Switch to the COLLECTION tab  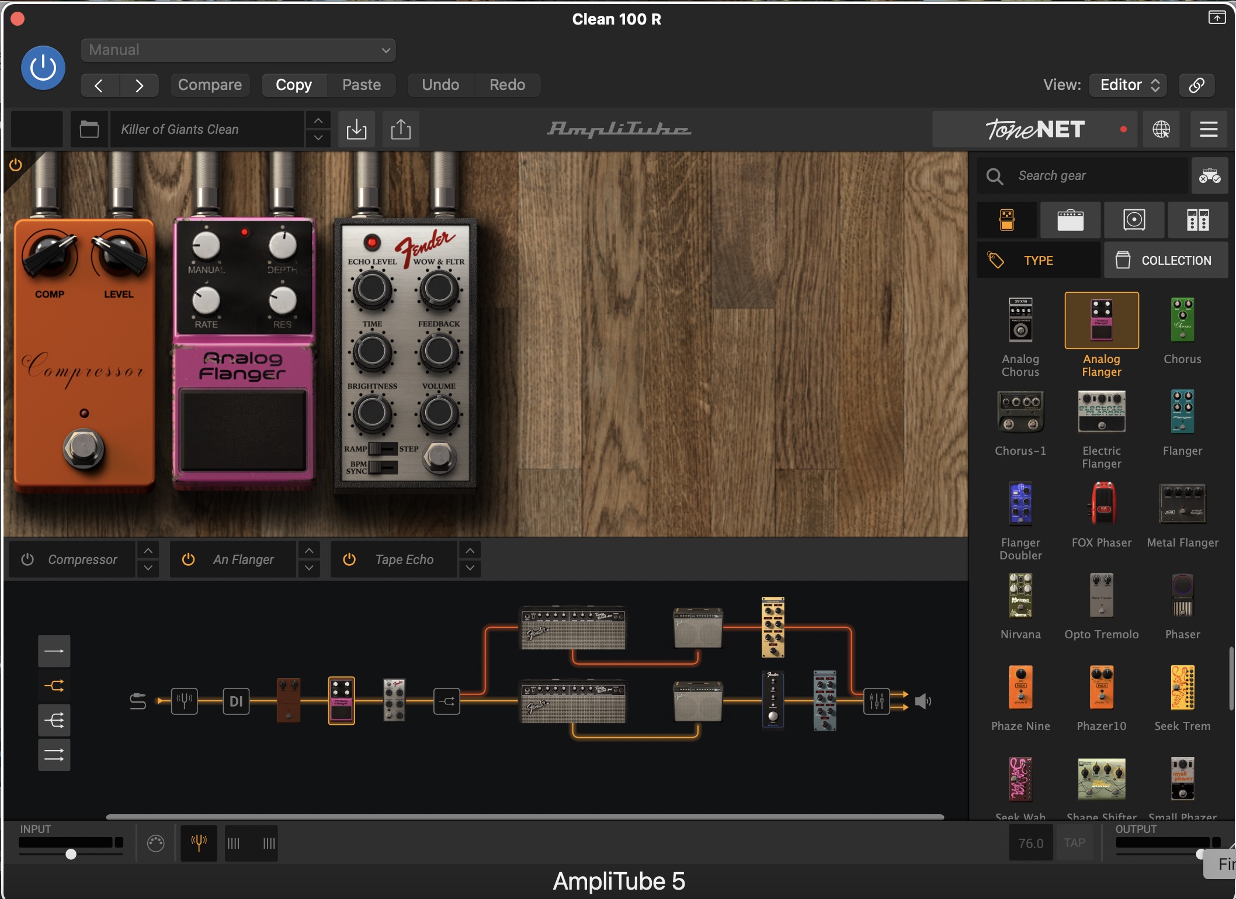(x=1165, y=261)
